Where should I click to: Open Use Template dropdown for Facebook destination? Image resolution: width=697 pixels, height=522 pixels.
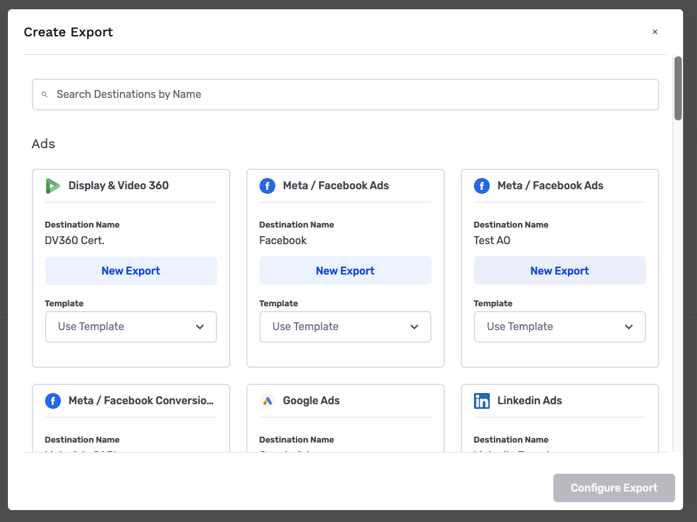[346, 327]
